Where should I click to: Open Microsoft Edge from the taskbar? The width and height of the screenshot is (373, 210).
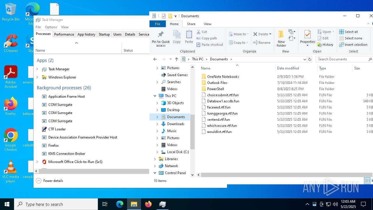120,204
